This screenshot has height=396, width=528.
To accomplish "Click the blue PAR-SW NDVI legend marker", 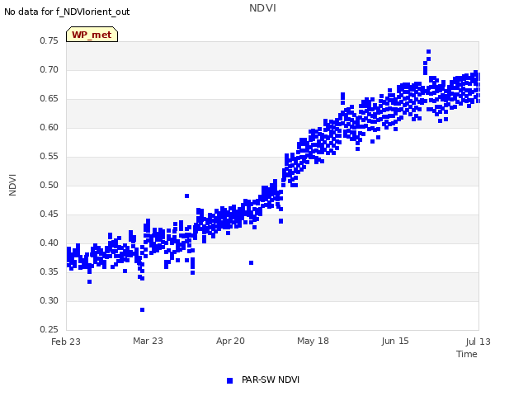I will click(229, 380).
